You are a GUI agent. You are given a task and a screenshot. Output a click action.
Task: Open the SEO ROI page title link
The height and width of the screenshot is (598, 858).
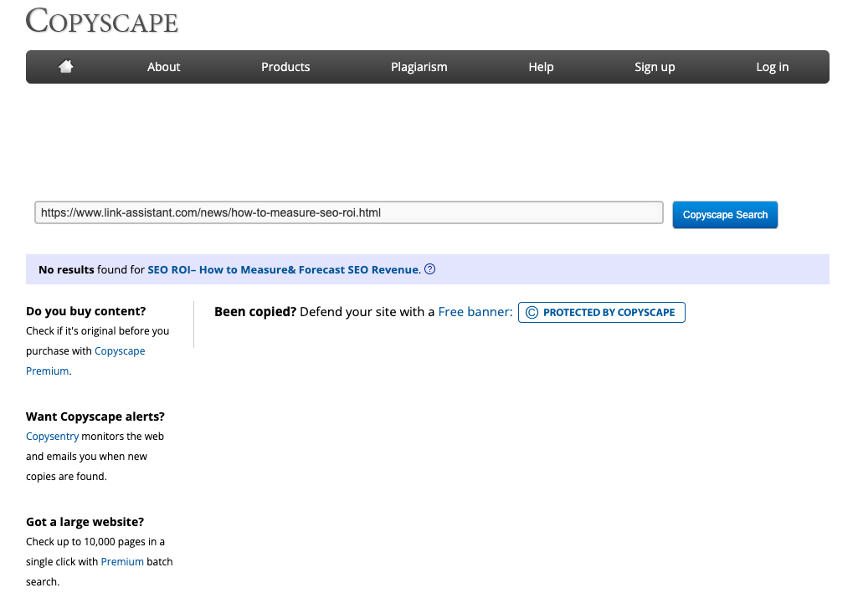[x=283, y=269]
